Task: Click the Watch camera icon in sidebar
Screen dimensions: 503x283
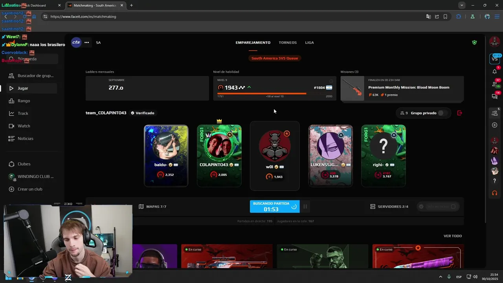Action: point(11,126)
